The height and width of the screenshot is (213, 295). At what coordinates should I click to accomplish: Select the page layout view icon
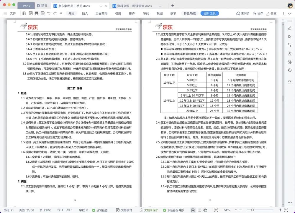pos(193,210)
